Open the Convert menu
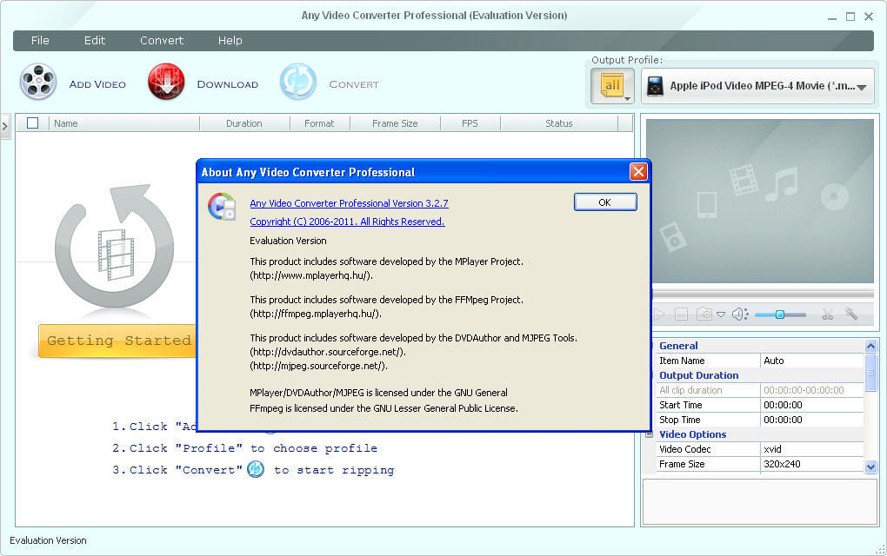The height and width of the screenshot is (556, 887). point(162,41)
